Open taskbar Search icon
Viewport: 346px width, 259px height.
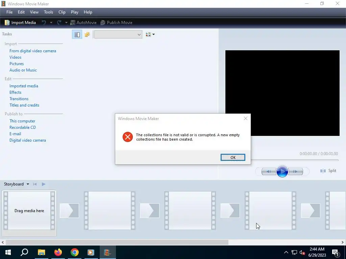24,252
